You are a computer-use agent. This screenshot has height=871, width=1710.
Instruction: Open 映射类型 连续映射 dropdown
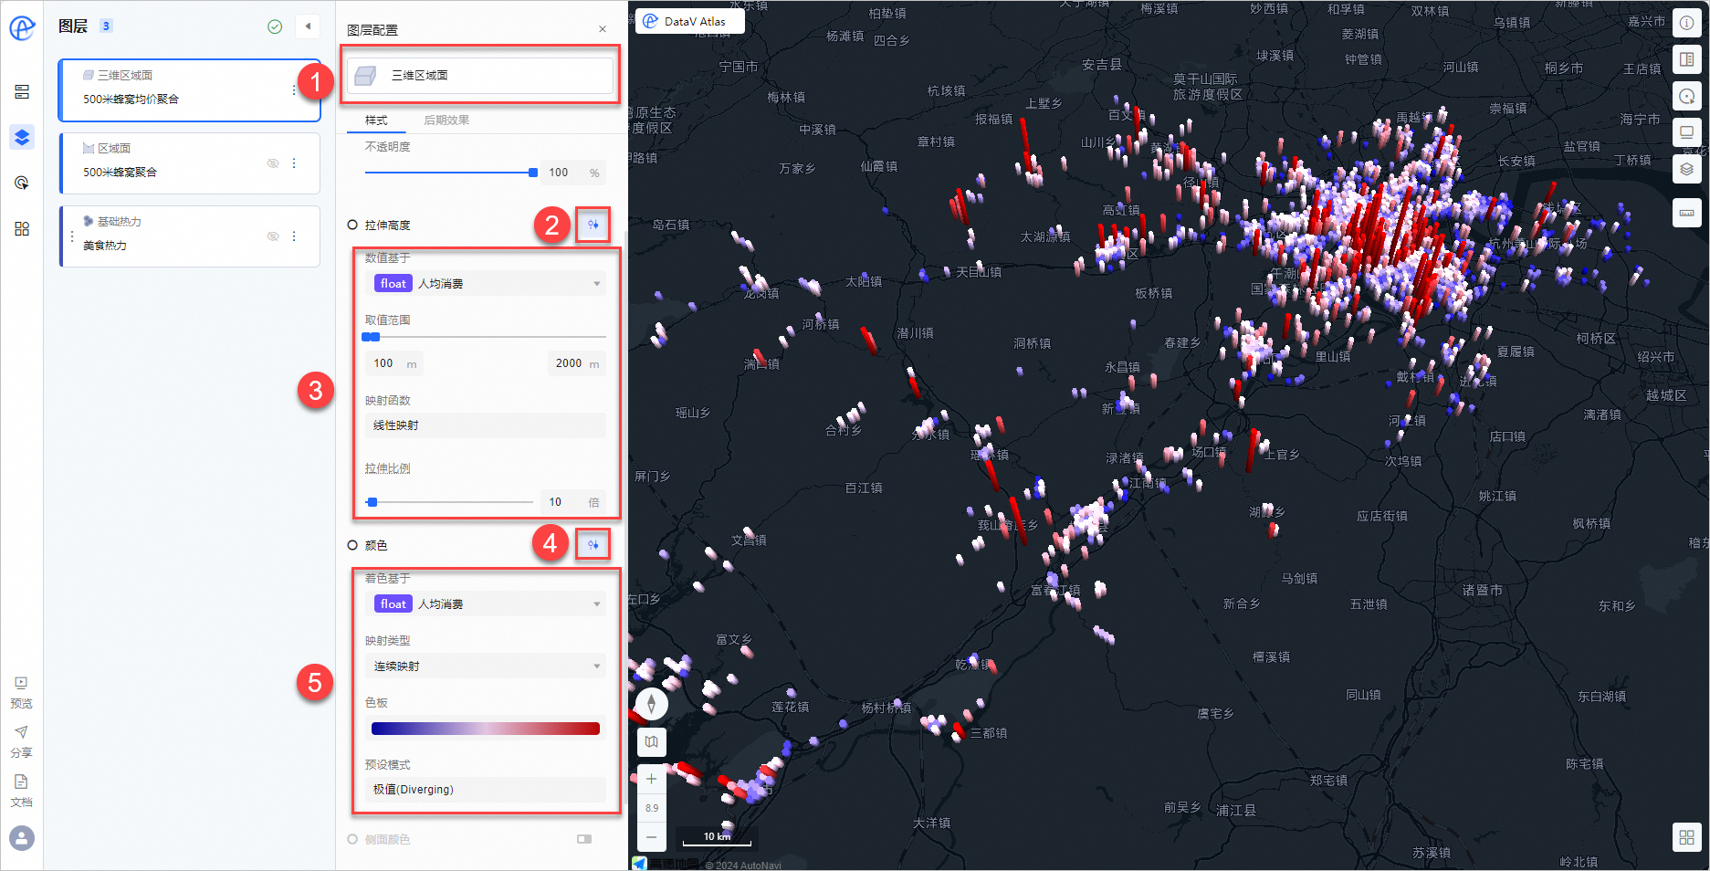point(486,666)
